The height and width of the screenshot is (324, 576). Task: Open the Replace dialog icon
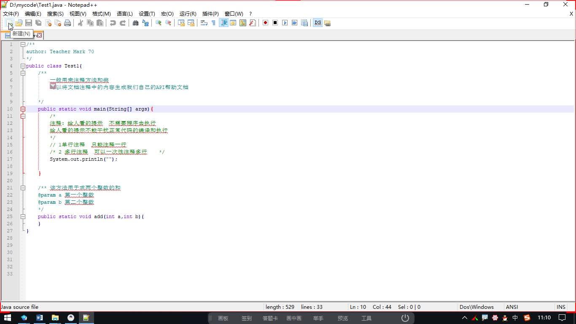(x=145, y=23)
